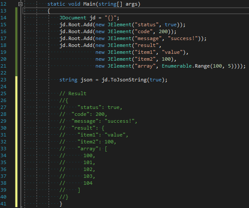Screen dimensions: 249x208
Task: Click the JDocument type on line 14
Action: point(73,18)
